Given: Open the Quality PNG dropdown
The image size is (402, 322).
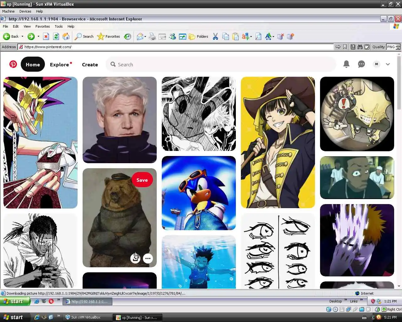Looking at the screenshot, I should [x=393, y=47].
